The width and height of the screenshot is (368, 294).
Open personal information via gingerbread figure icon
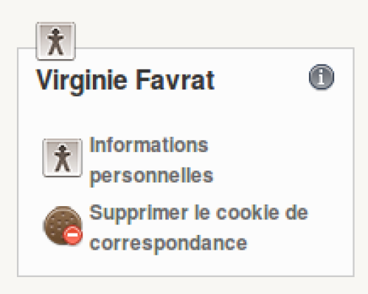pyautogui.click(x=62, y=158)
